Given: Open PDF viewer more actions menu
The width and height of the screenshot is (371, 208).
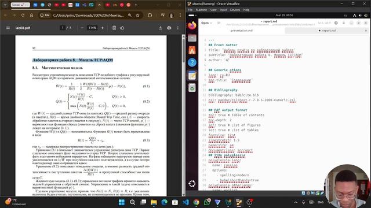Looking at the screenshot, I should click(178, 28).
